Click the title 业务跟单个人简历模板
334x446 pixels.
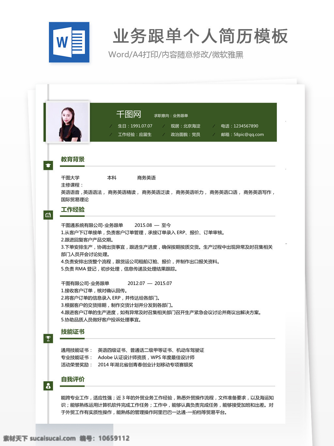(x=200, y=36)
